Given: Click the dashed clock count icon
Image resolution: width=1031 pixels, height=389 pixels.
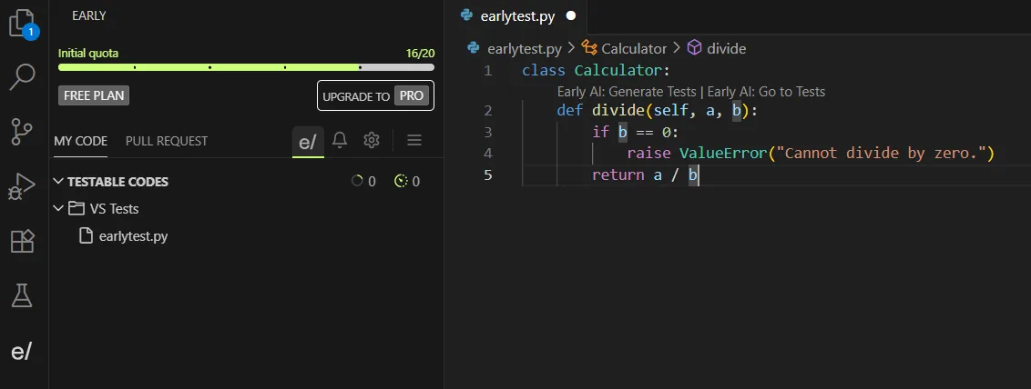Looking at the screenshot, I should pos(401,181).
